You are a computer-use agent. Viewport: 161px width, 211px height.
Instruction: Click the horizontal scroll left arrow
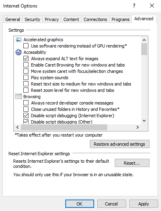click(x=17, y=127)
